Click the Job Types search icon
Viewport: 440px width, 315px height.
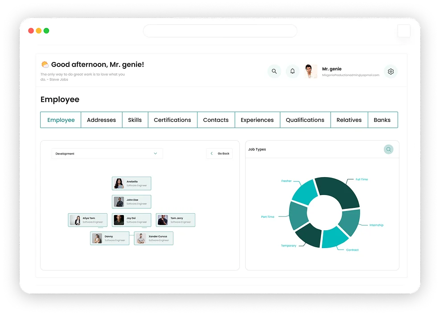coord(389,149)
